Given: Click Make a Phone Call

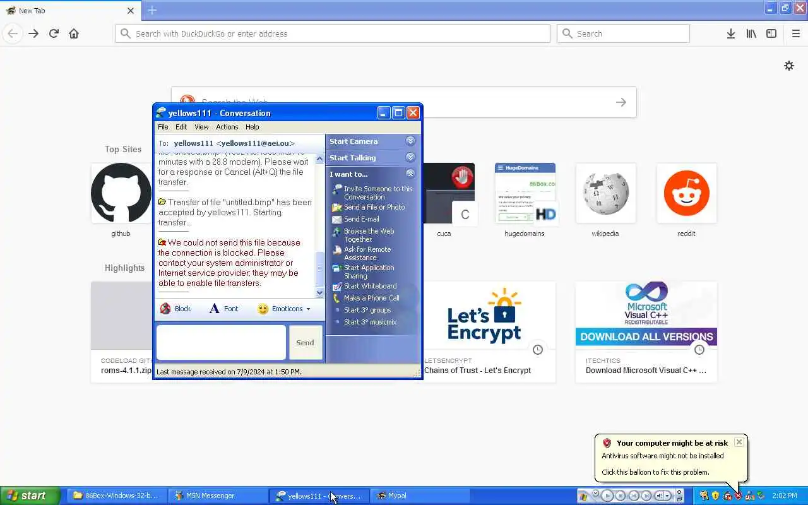Looking at the screenshot, I should [x=366, y=298].
